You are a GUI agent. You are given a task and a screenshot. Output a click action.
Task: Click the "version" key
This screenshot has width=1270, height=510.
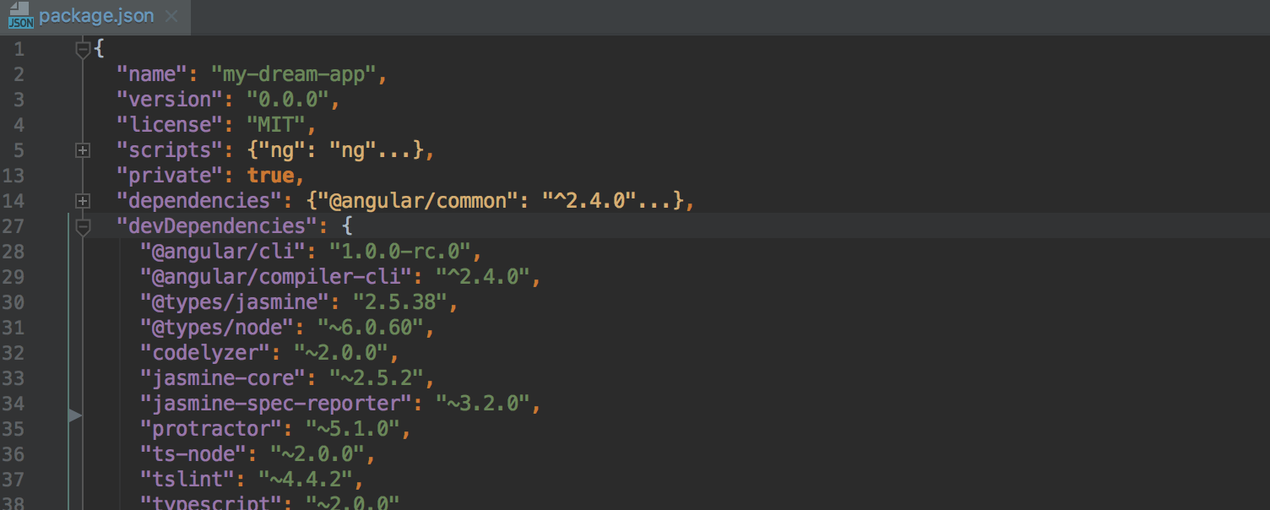[170, 100]
